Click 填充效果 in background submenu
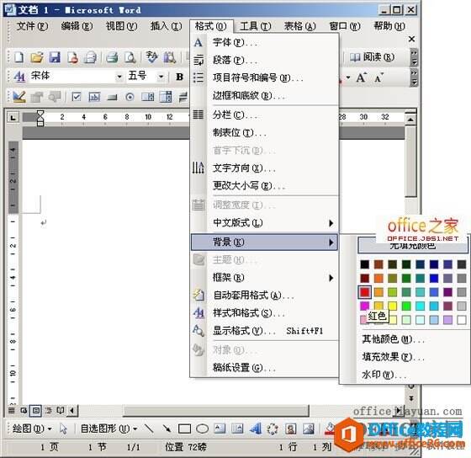471x458 pixels. 393,357
